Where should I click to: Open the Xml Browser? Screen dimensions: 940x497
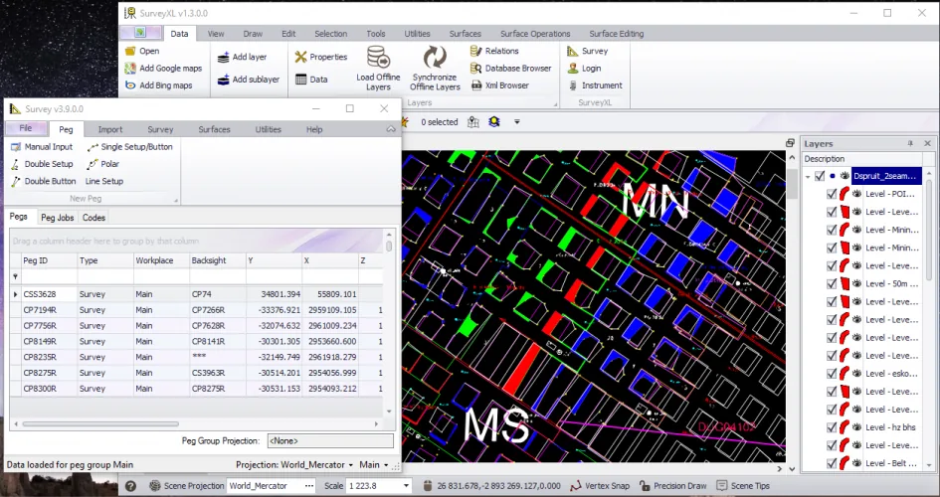click(500, 85)
